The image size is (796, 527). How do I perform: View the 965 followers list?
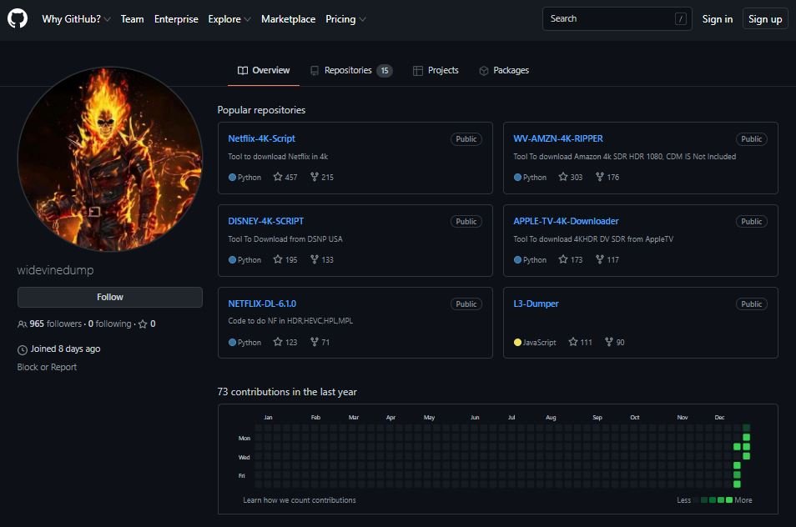coord(55,324)
